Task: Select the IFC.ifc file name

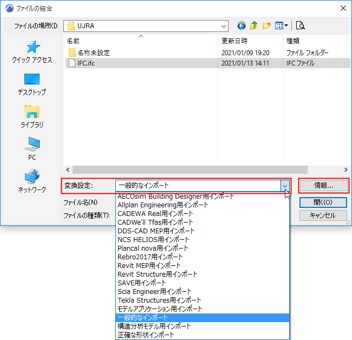Action: tap(86, 63)
